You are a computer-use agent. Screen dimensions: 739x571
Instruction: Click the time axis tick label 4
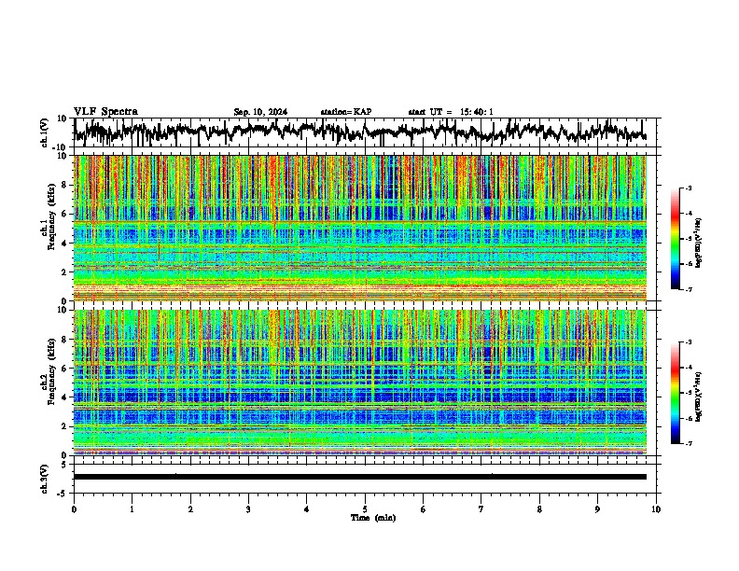click(307, 509)
